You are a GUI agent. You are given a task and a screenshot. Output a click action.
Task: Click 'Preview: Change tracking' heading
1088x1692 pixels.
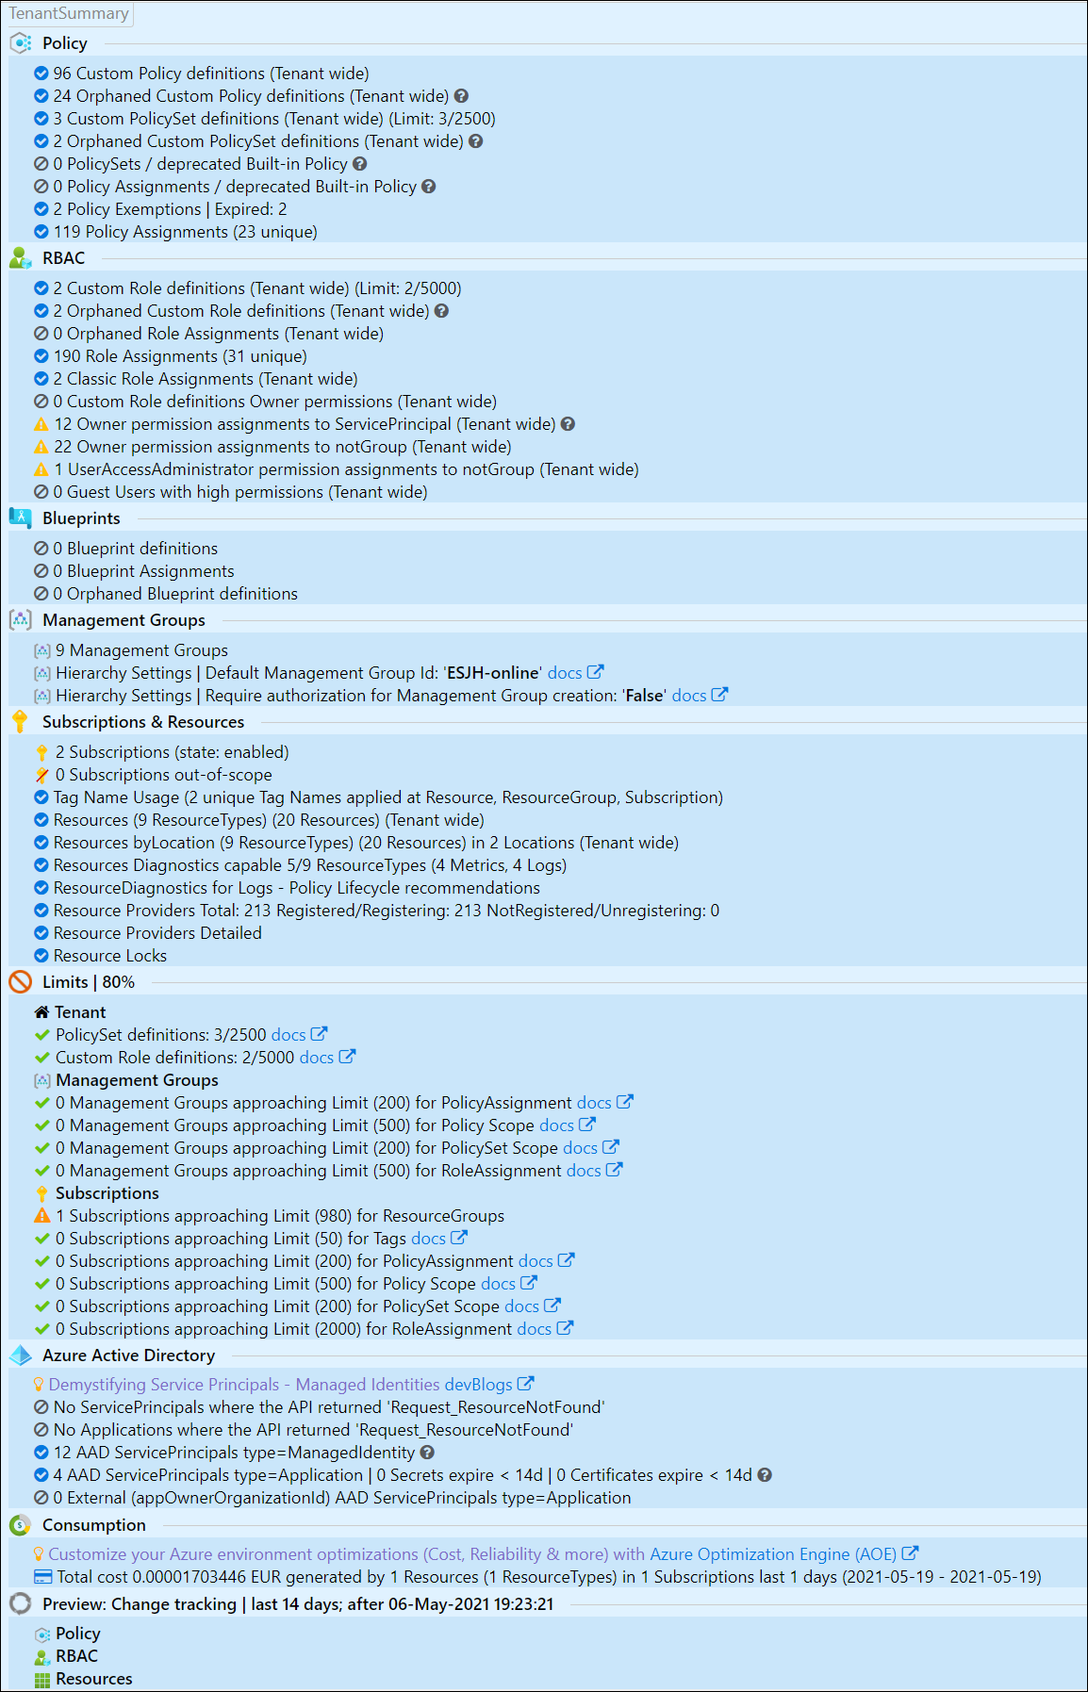click(x=298, y=1604)
